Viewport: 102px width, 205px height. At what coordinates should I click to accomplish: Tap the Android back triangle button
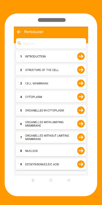(x=69, y=180)
